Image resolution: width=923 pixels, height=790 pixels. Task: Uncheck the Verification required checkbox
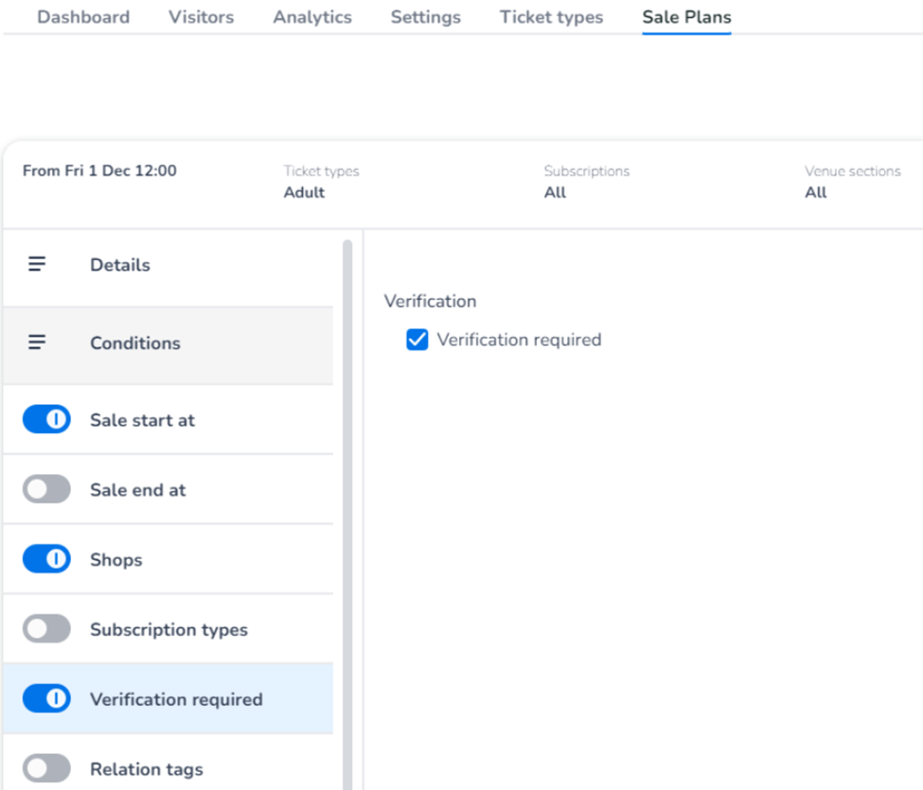pos(417,340)
